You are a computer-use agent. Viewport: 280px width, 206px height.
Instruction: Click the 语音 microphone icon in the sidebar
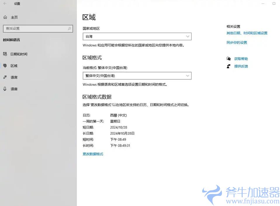[5, 89]
